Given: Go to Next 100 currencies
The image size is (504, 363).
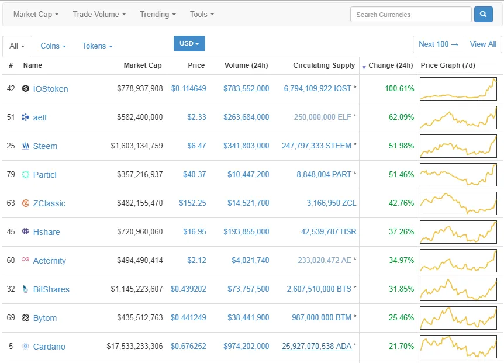Looking at the screenshot, I should pos(439,44).
